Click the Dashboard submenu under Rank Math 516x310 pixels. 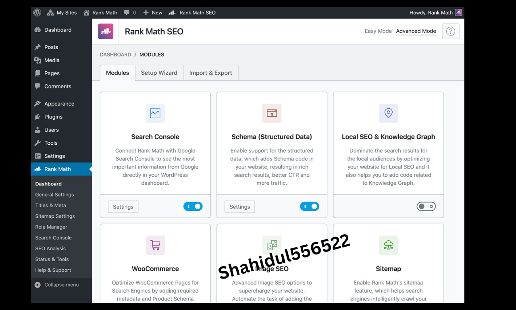[x=48, y=184]
